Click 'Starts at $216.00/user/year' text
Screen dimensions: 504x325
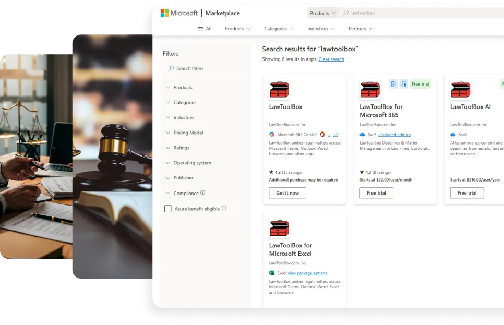click(475, 179)
